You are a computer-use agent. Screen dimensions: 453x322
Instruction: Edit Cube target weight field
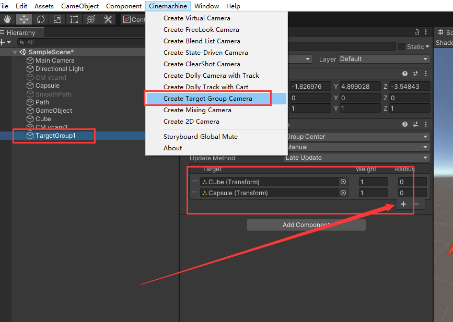(373, 182)
